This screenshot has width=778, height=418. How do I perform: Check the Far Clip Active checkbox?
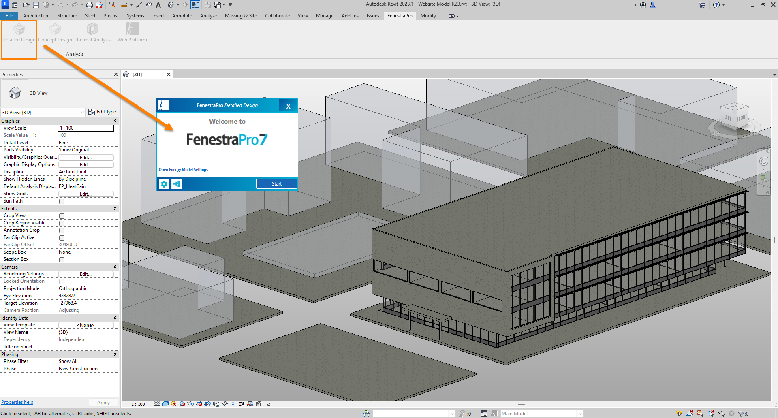pyautogui.click(x=62, y=238)
